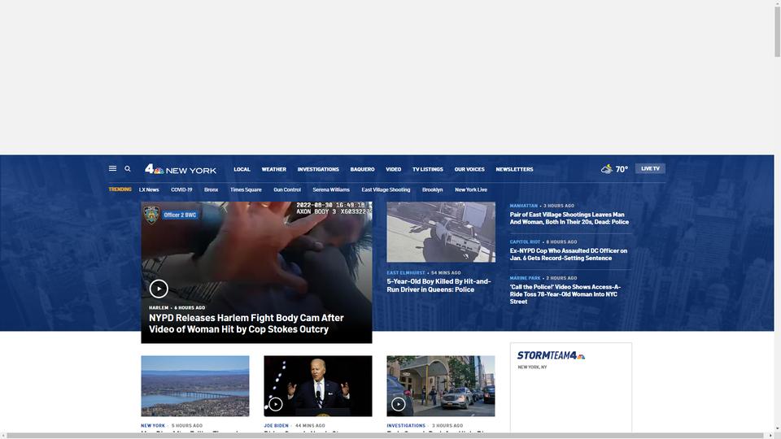Open the Investigations nav item
The width and height of the screenshot is (781, 439).
pyautogui.click(x=318, y=169)
